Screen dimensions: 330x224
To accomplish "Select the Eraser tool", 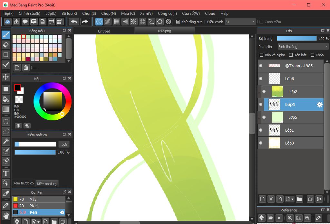I will 6,44.
